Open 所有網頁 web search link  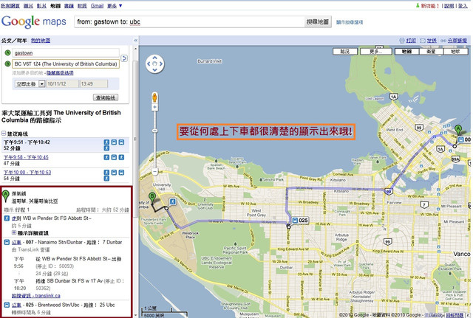point(10,6)
